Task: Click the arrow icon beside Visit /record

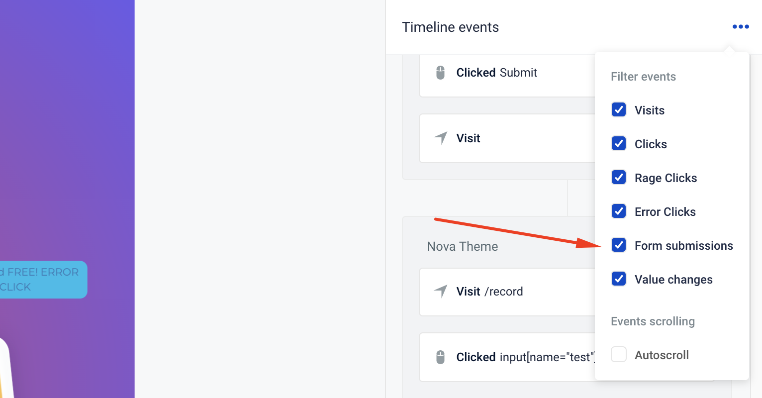Action: pyautogui.click(x=441, y=291)
